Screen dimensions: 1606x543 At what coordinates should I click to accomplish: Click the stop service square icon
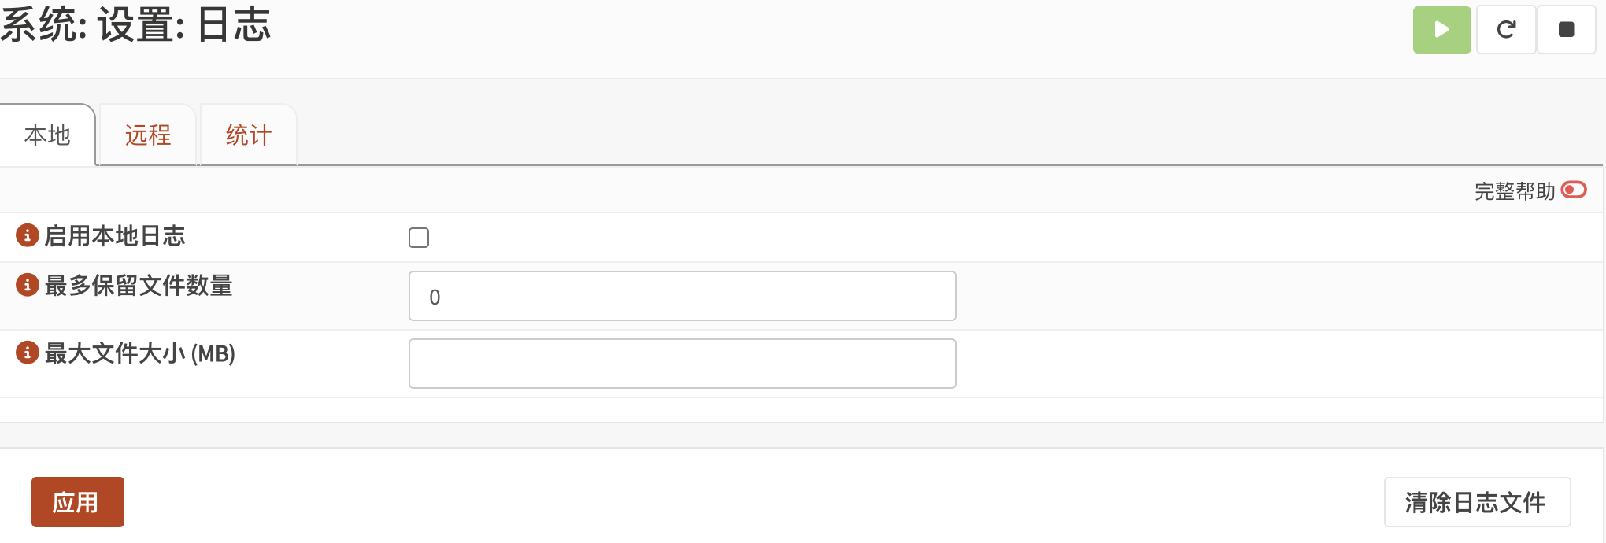click(1566, 30)
